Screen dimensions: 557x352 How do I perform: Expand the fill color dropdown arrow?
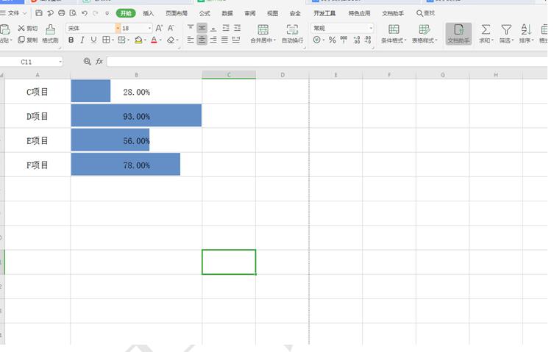click(145, 40)
